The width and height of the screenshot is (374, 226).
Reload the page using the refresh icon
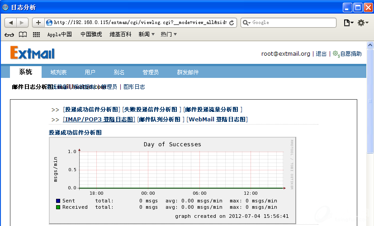coord(232,23)
